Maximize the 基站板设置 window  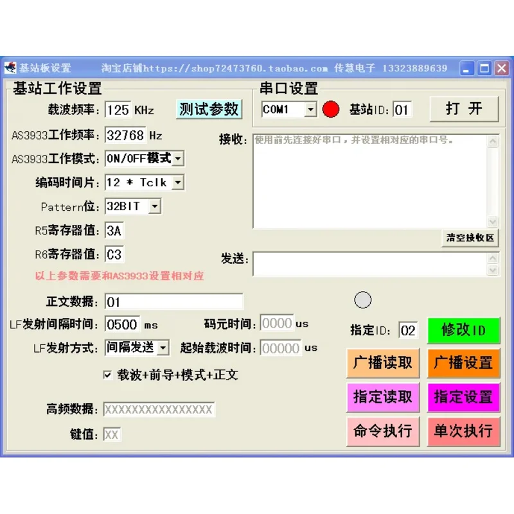pyautogui.click(x=484, y=68)
